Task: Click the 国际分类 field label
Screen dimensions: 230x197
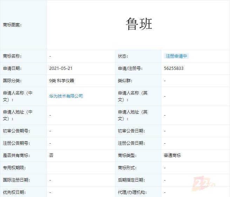Action: point(12,81)
